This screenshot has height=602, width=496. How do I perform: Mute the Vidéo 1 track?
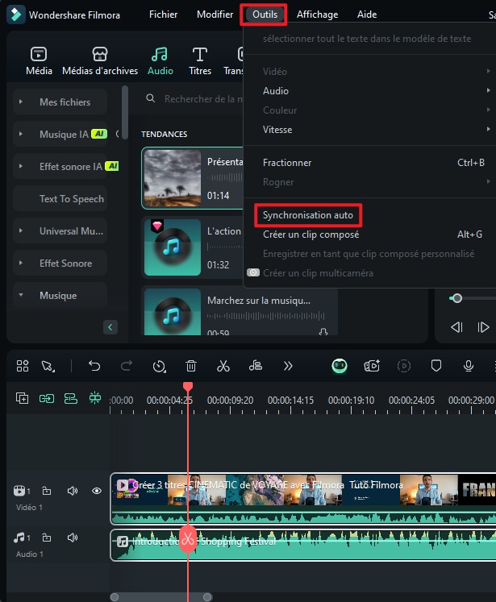click(73, 491)
